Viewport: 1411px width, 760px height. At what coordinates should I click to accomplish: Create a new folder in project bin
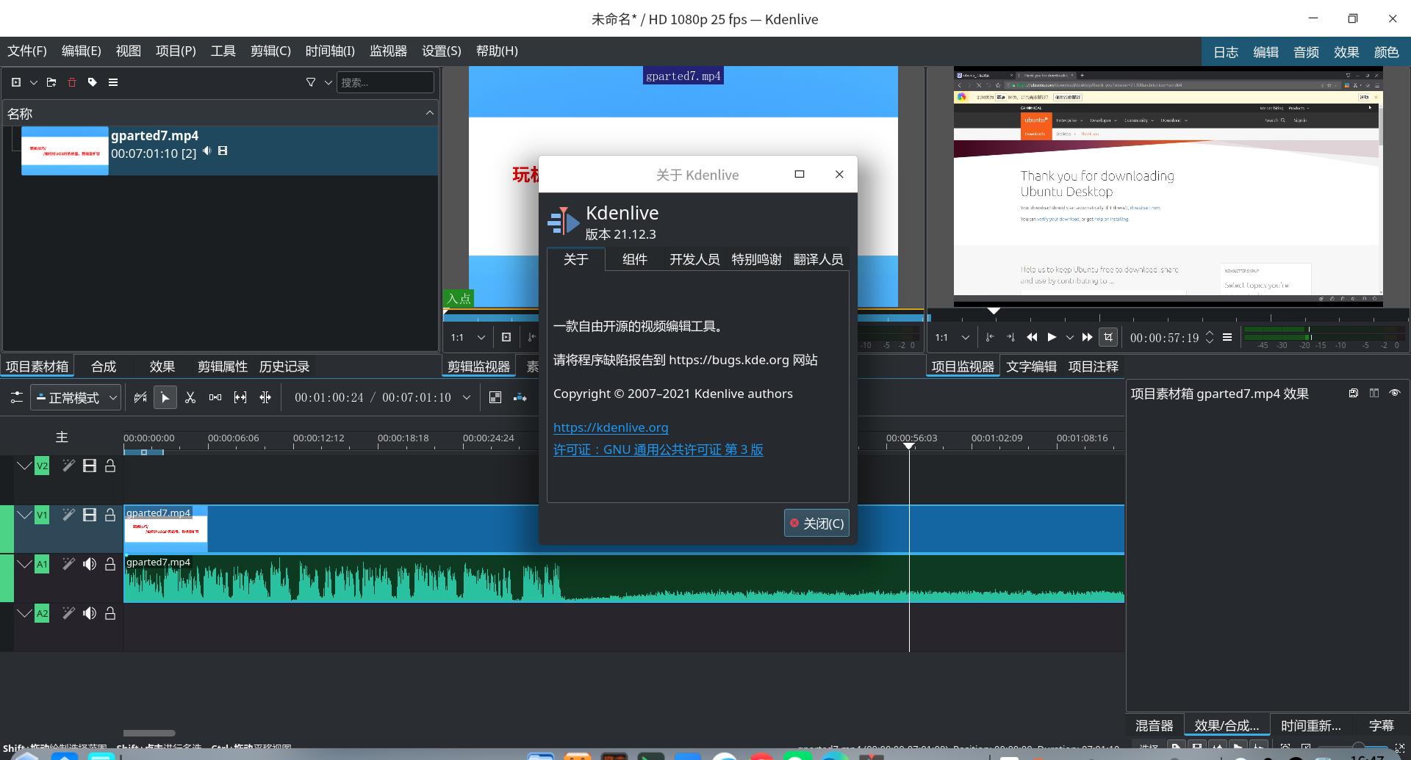click(x=51, y=82)
